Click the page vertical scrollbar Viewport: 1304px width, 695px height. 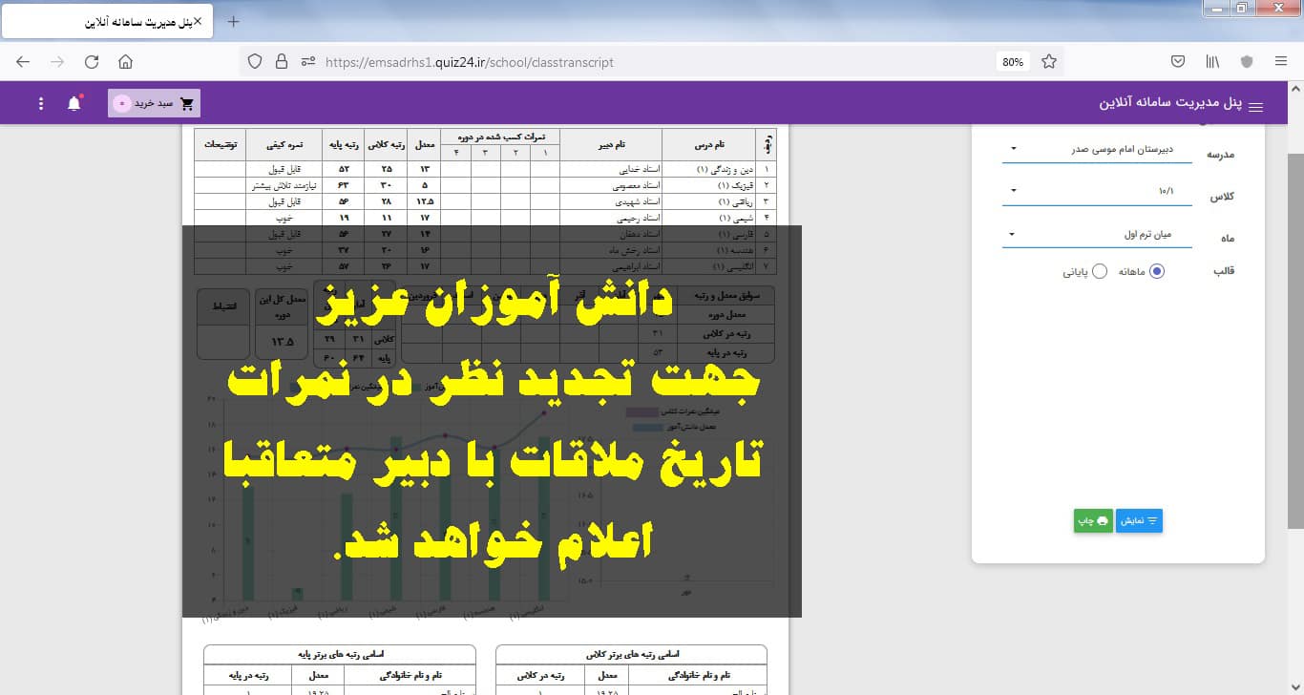(1295, 341)
